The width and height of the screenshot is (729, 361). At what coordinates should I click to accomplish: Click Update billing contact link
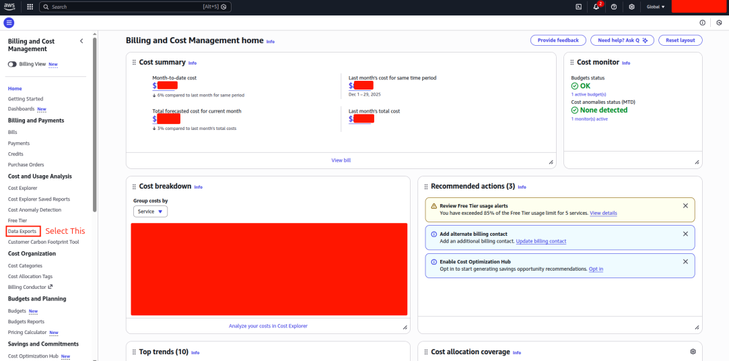click(x=541, y=241)
